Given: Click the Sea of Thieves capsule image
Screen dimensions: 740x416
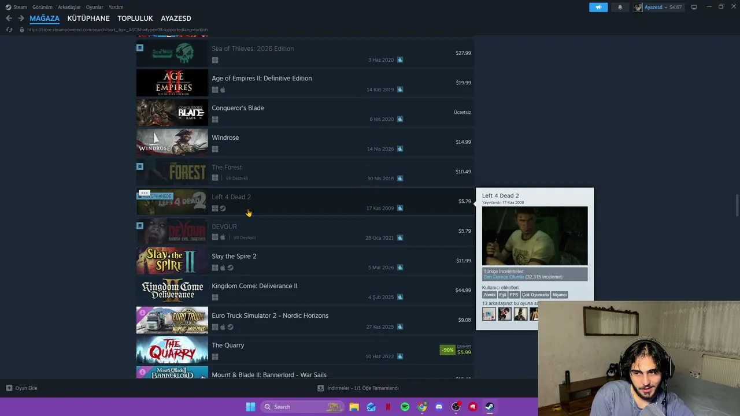Looking at the screenshot, I should point(172,53).
